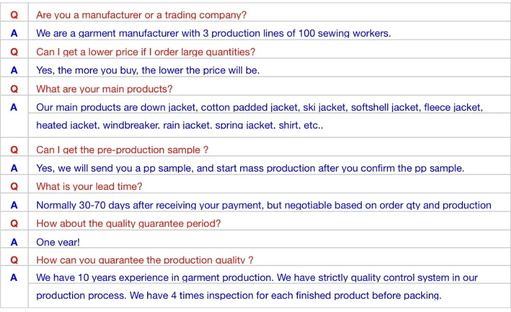Click the blue A beside 'One year!'
The width and height of the screenshot is (511, 312).
point(14,242)
